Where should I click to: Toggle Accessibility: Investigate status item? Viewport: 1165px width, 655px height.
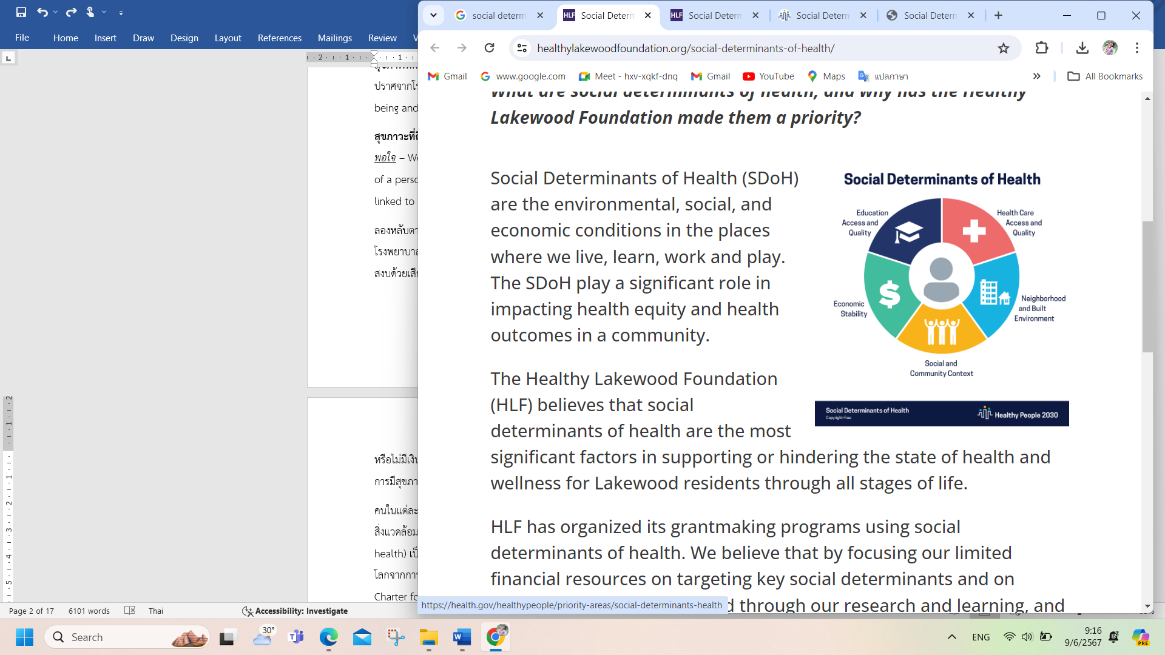click(295, 611)
